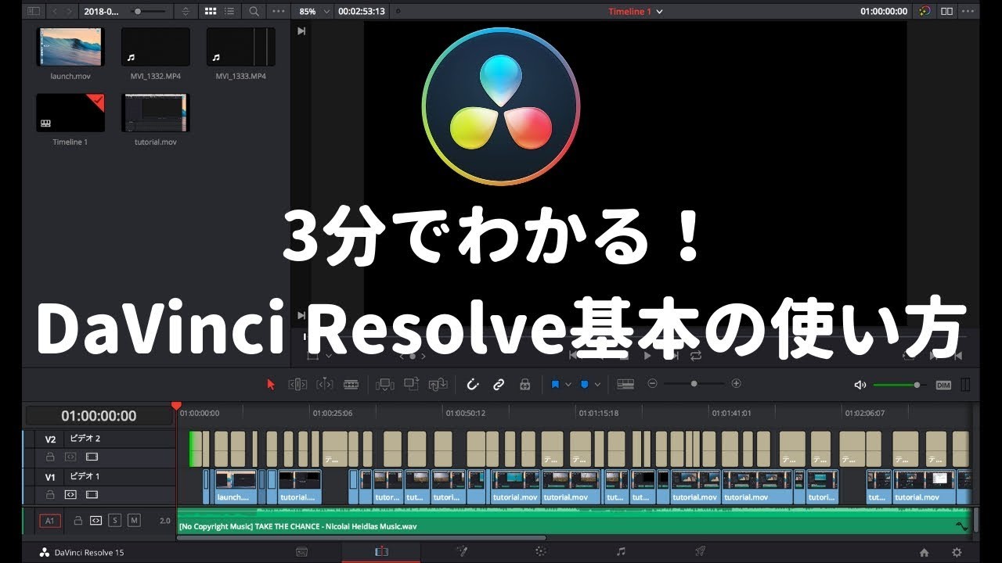Switch media pool to thumbnail view

211,12
